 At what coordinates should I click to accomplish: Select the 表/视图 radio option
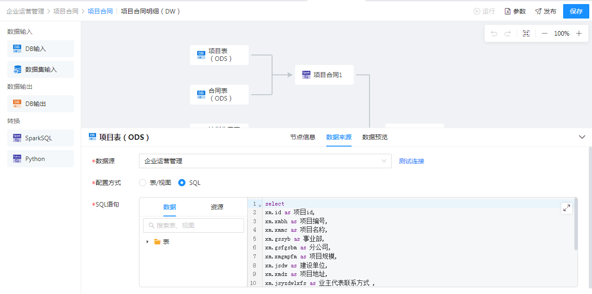(143, 183)
